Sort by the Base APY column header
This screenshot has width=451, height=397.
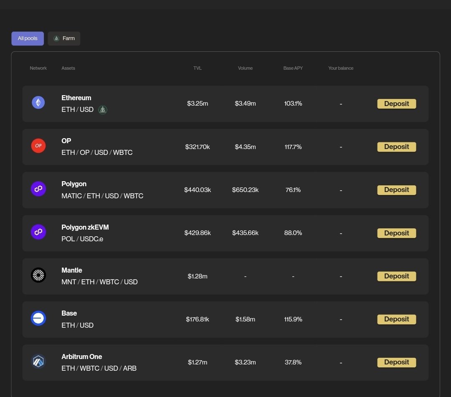[293, 68]
